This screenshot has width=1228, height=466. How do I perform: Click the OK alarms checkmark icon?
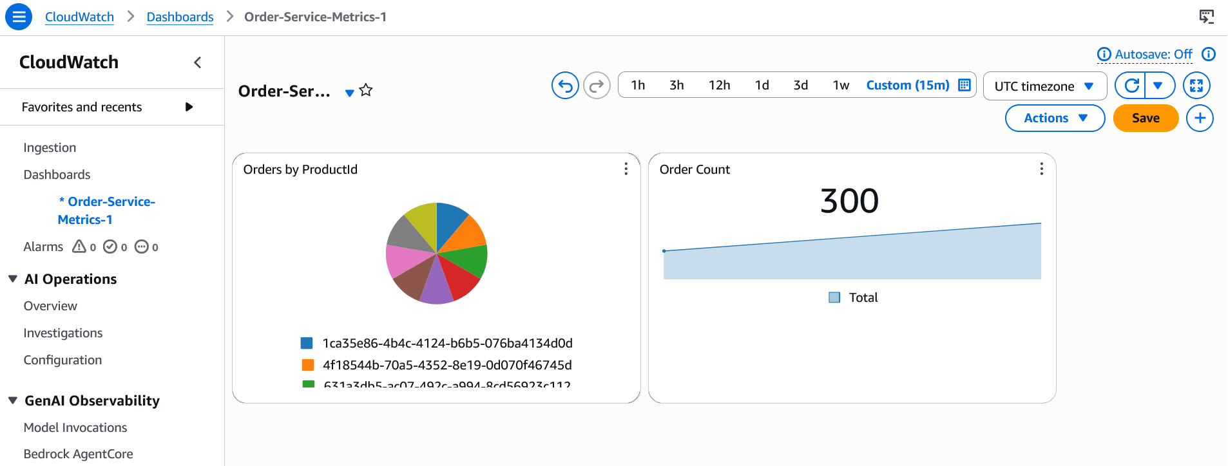tap(110, 247)
